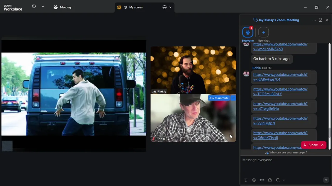Open the youtube link ending vmd1qMN5Yo0
Image resolution: width=332 pixels, height=186 pixels.
[280, 47]
